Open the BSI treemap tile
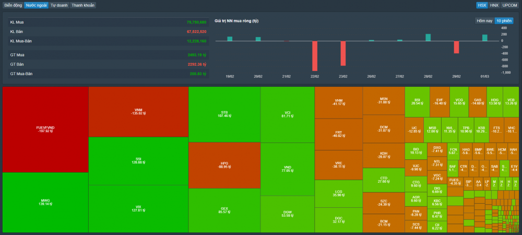The width and height of the screenshot is (522, 235). 417,102
